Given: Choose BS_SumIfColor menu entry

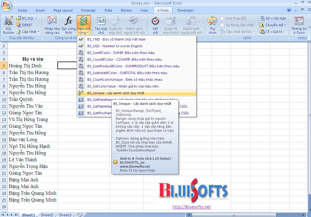Looking at the screenshot, I should pos(136,53).
